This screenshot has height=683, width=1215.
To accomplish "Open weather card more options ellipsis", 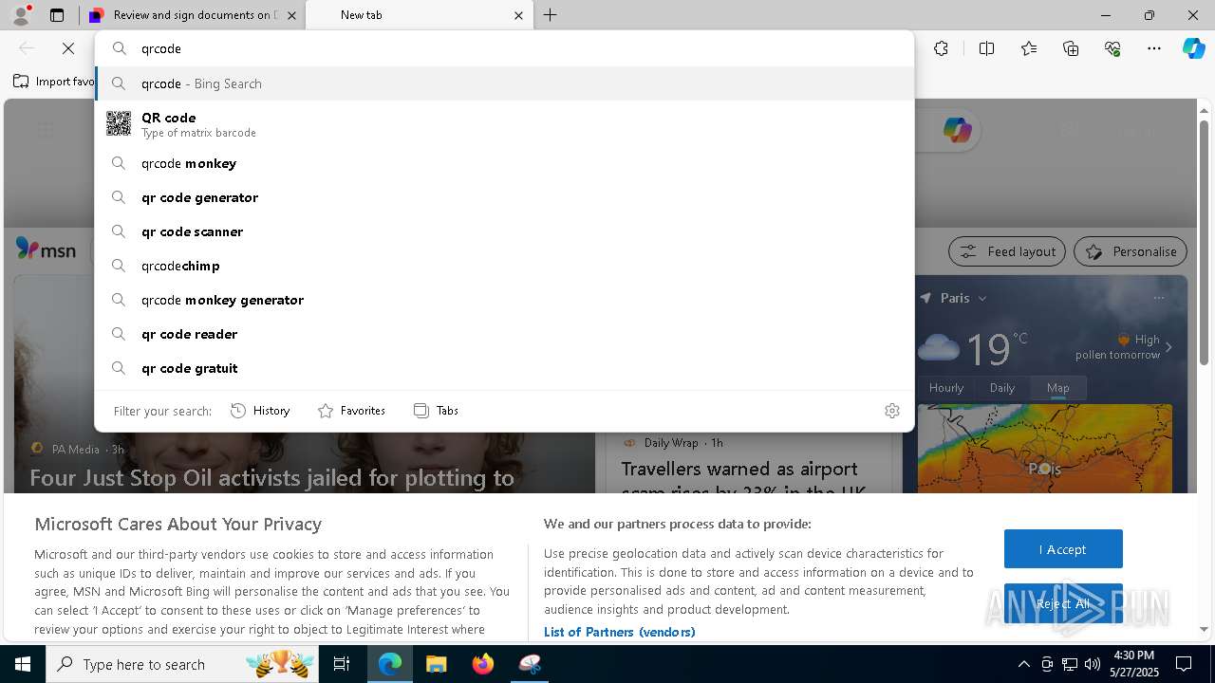I will pos(1158,298).
